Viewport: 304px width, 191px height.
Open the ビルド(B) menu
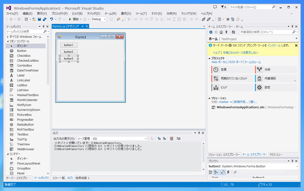coord(77,13)
